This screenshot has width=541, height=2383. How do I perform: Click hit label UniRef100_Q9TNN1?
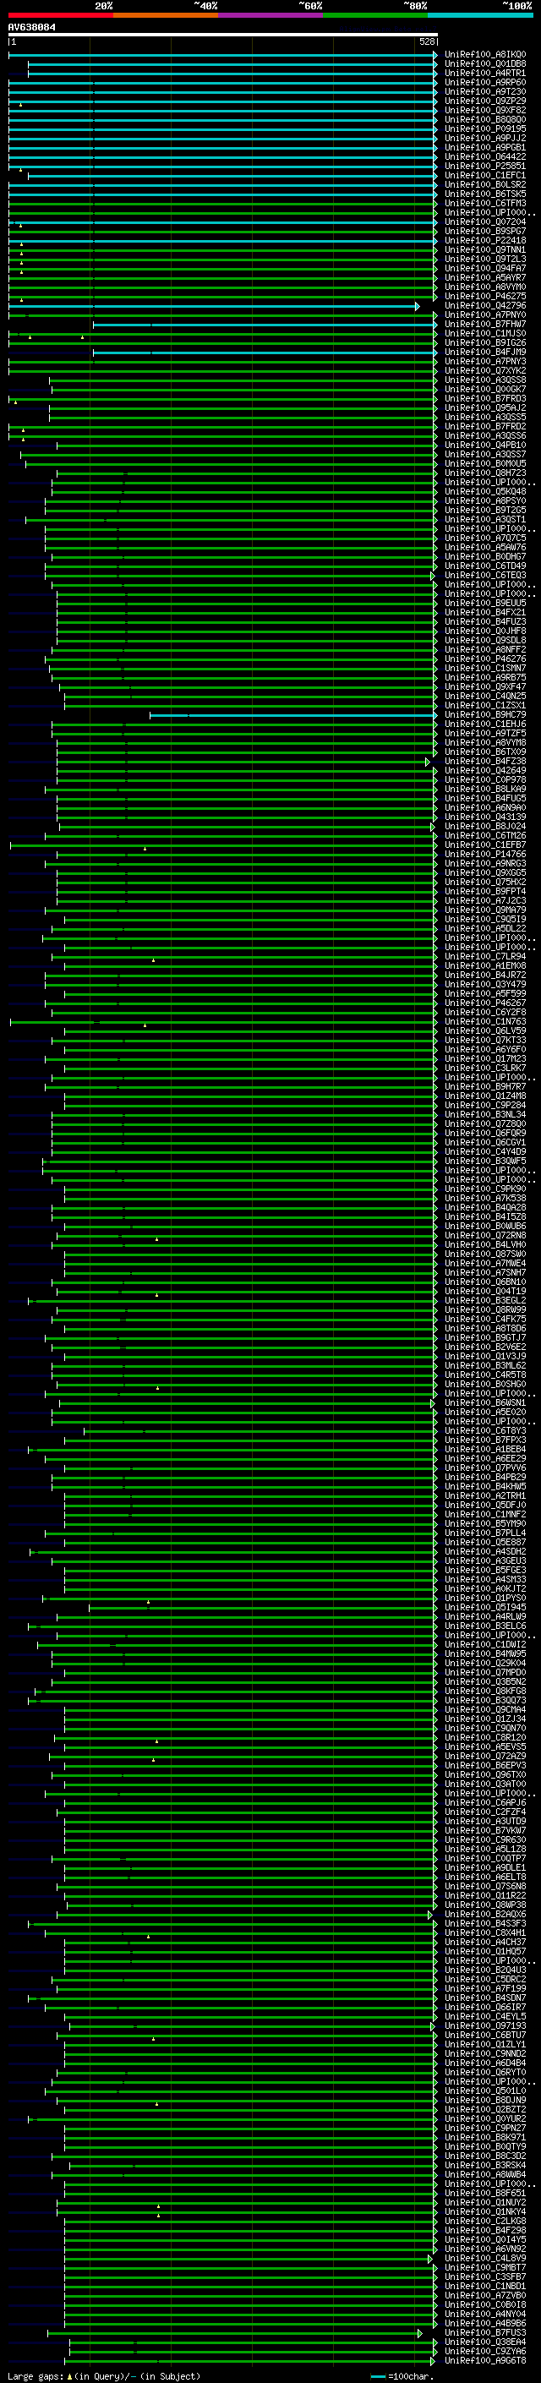tap(484, 249)
